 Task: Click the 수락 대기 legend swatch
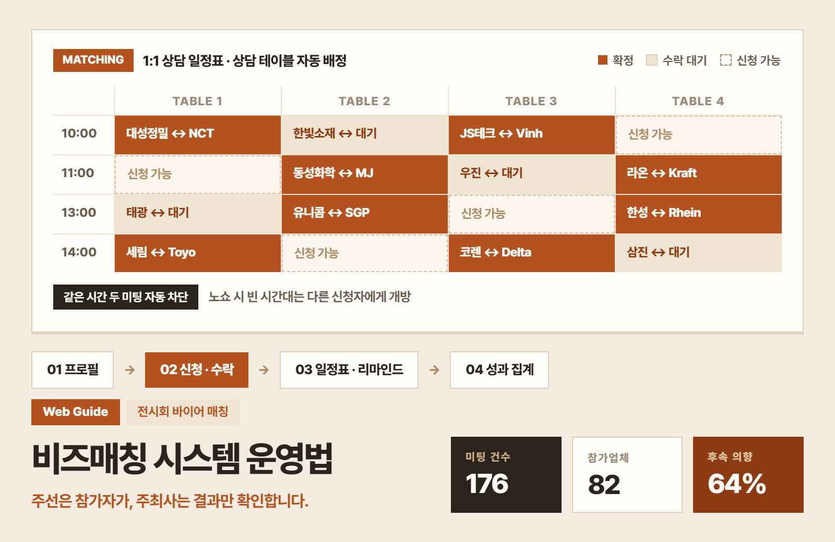(x=652, y=60)
